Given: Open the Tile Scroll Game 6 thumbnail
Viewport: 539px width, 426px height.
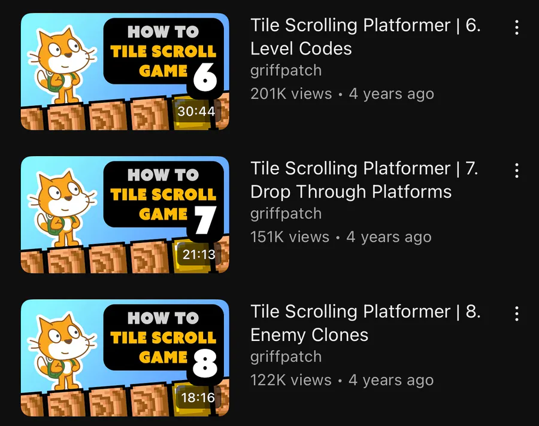Looking at the screenshot, I should coord(125,71).
